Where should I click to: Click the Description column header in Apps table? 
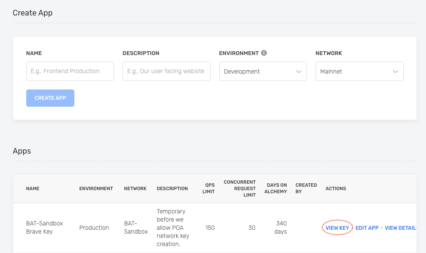(x=172, y=188)
